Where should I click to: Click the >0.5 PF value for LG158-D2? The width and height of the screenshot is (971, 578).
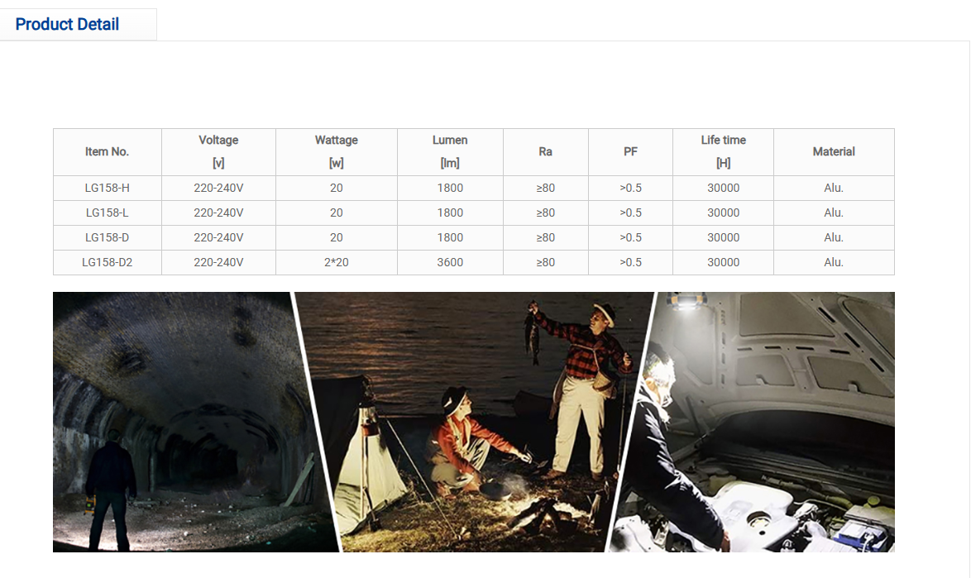click(630, 262)
